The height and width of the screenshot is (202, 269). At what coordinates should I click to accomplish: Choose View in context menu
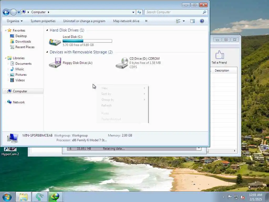pyautogui.click(x=123, y=88)
